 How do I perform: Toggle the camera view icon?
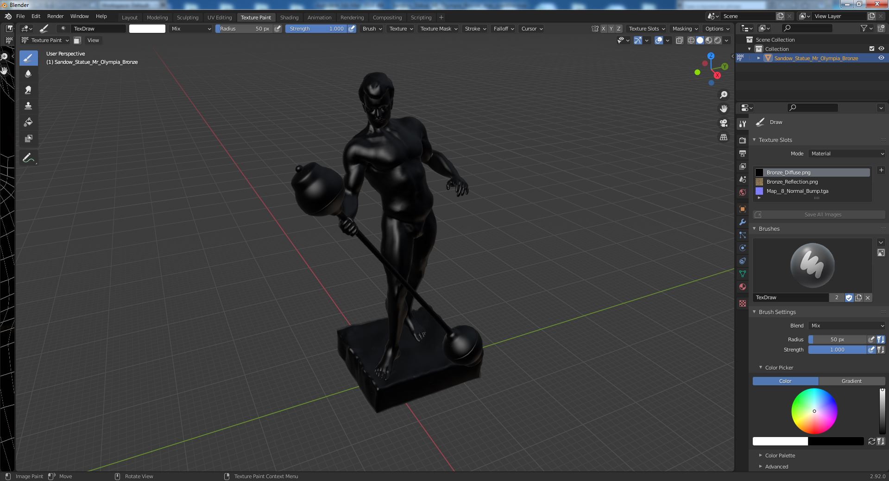point(723,123)
